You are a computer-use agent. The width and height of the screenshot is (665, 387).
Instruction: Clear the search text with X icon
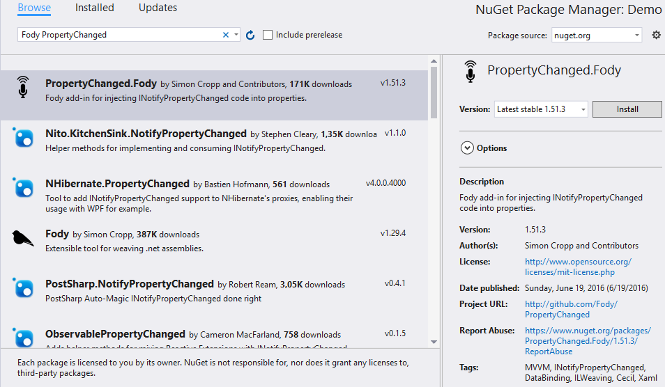[226, 35]
